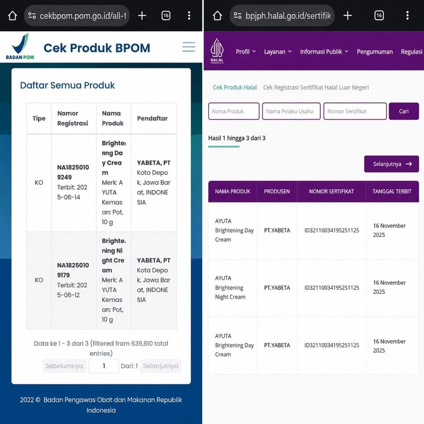Focus the Nama Pelaku Usaha field

pyautogui.click(x=291, y=111)
